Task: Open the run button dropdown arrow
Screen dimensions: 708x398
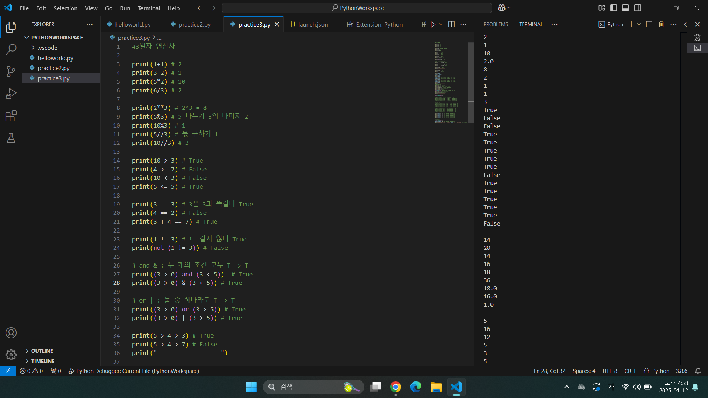Action: click(441, 24)
